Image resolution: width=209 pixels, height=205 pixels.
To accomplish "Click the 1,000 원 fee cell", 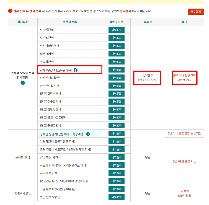I will tap(148, 78).
